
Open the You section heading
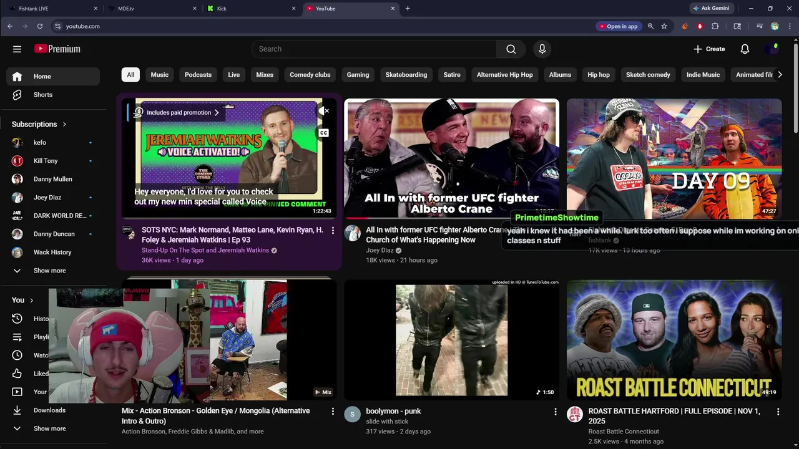[x=23, y=300]
